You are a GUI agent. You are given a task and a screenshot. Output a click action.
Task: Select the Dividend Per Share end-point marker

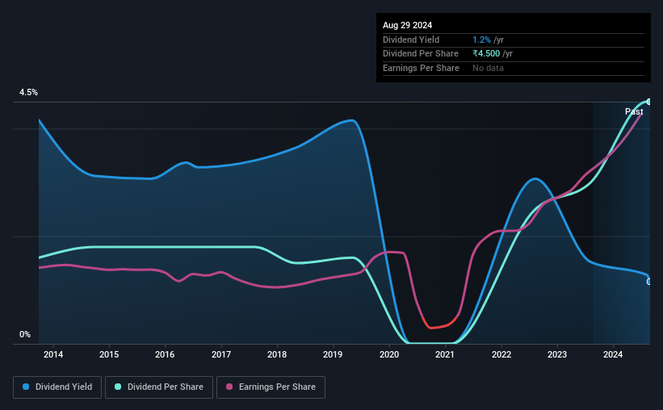tap(649, 102)
